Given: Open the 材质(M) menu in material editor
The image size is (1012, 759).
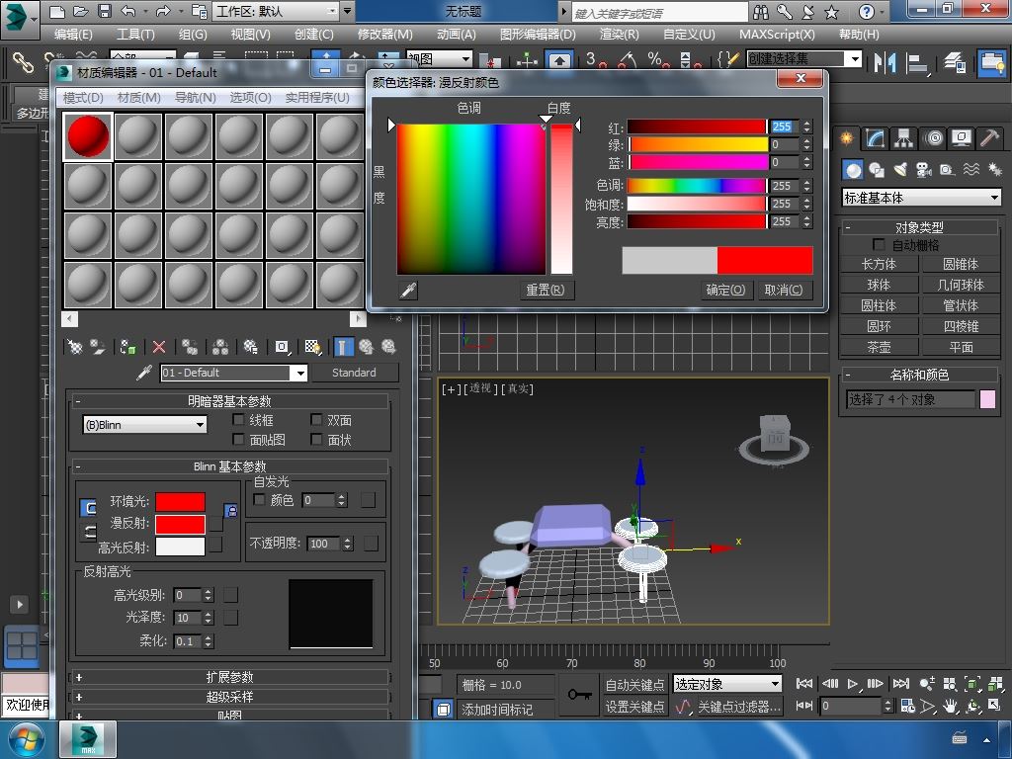Looking at the screenshot, I should (x=138, y=98).
